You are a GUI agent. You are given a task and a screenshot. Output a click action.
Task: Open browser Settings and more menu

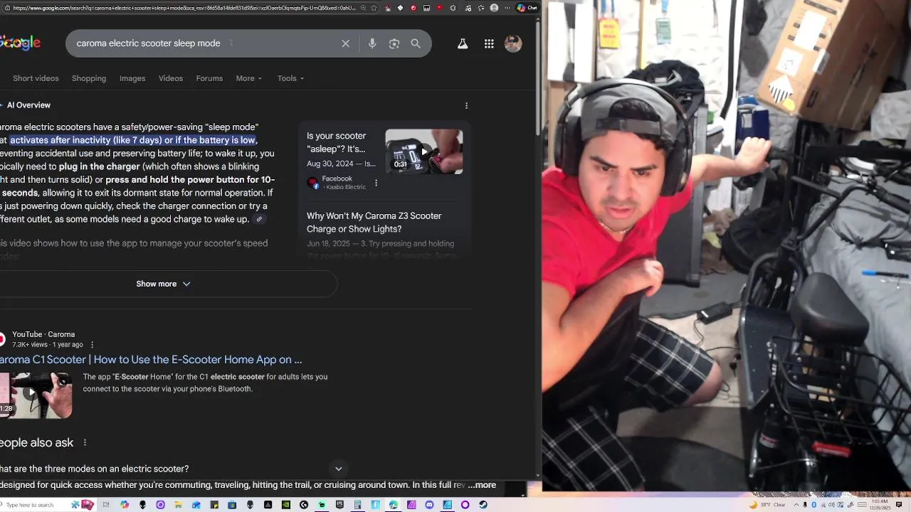507,8
